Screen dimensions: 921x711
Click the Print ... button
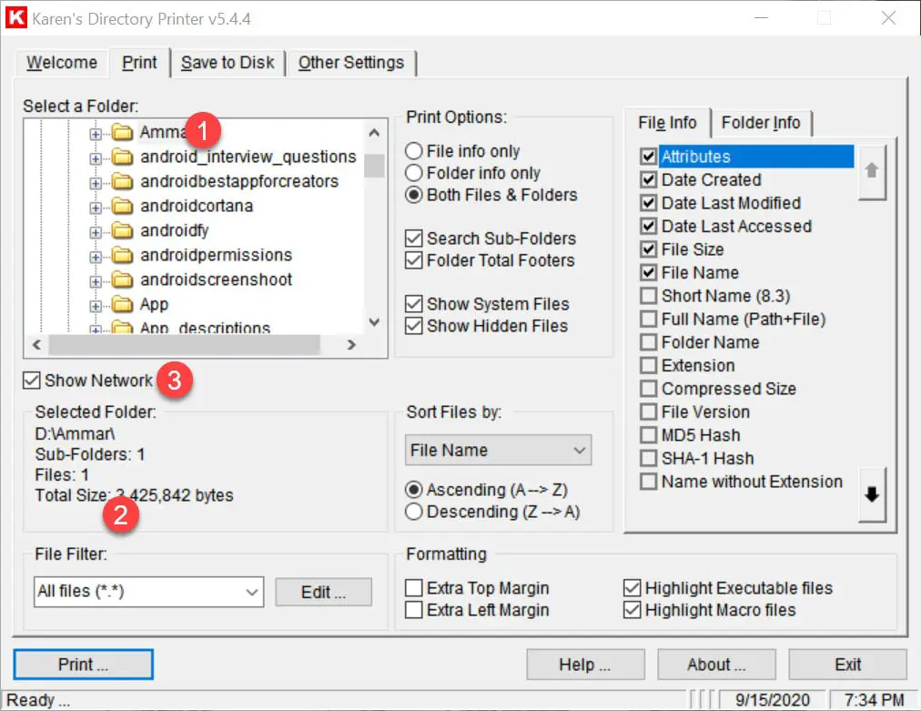point(84,665)
